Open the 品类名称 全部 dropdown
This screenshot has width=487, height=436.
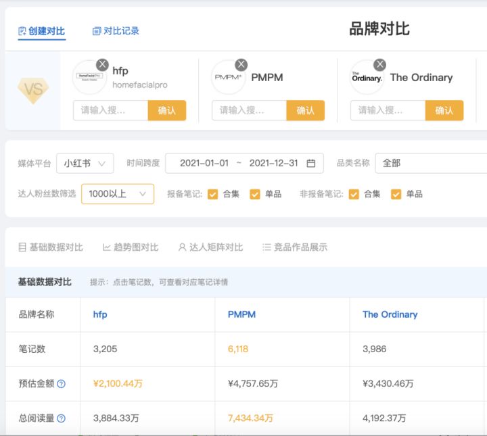tap(430, 163)
